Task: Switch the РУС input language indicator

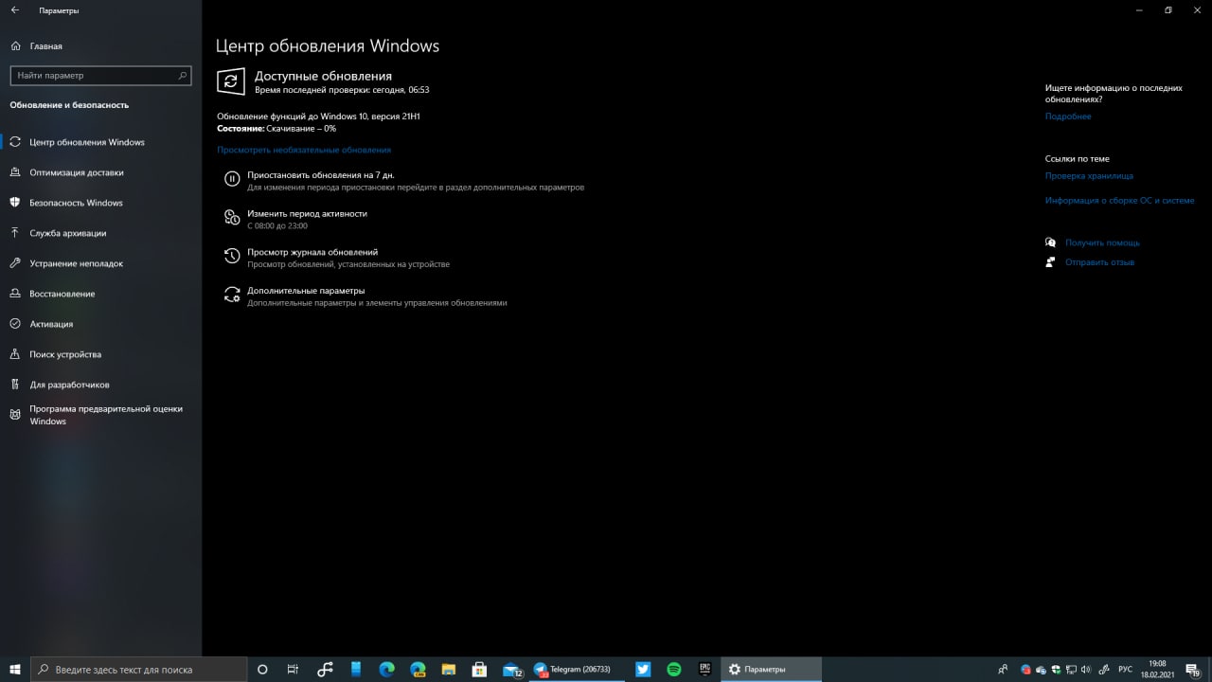Action: tap(1125, 670)
